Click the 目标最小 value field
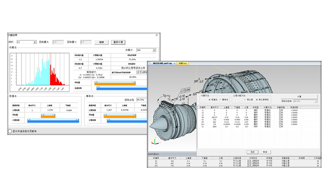The width and height of the screenshot is (332, 191). tap(86, 42)
